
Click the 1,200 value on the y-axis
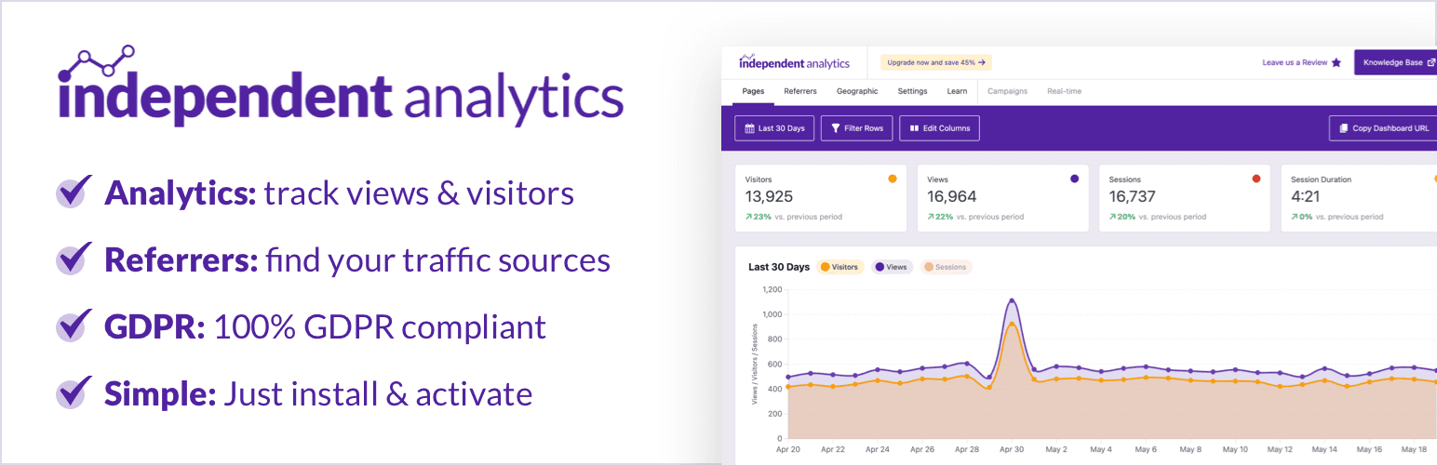[772, 289]
